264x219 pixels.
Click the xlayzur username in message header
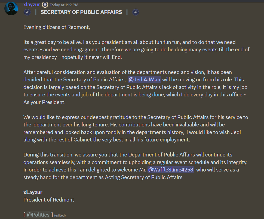[32, 5]
